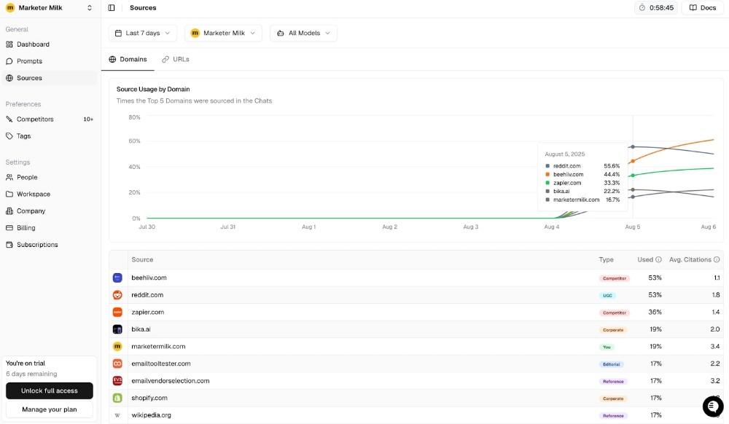Click the info icon next to Used
Screen dimensions: 729x424
[x=658, y=259]
